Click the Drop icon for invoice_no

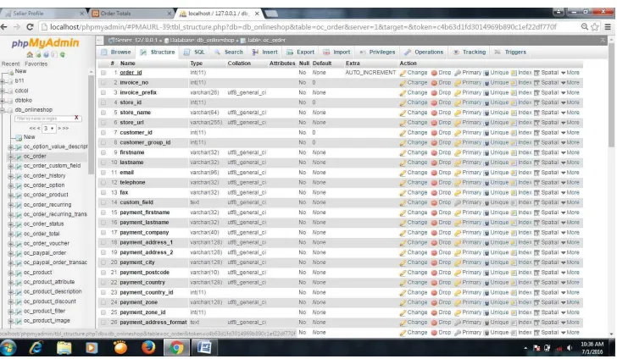[434, 83]
